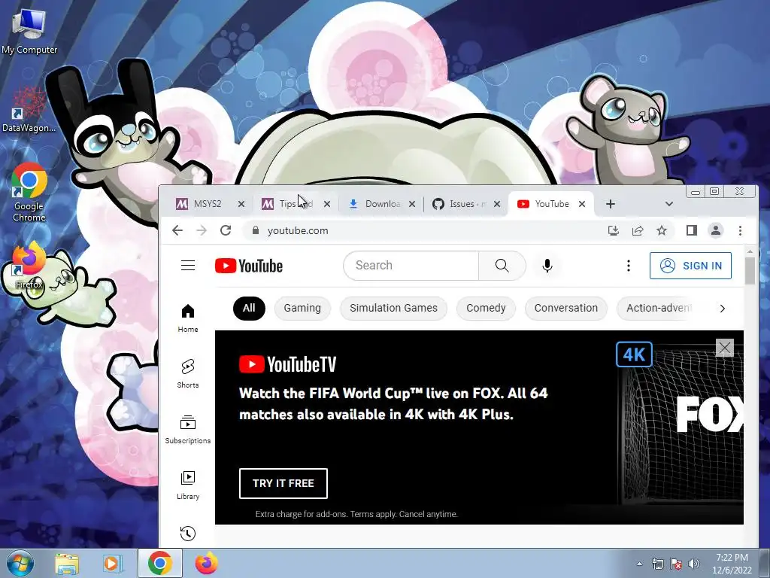Expand the tab search dropdown

[668, 204]
